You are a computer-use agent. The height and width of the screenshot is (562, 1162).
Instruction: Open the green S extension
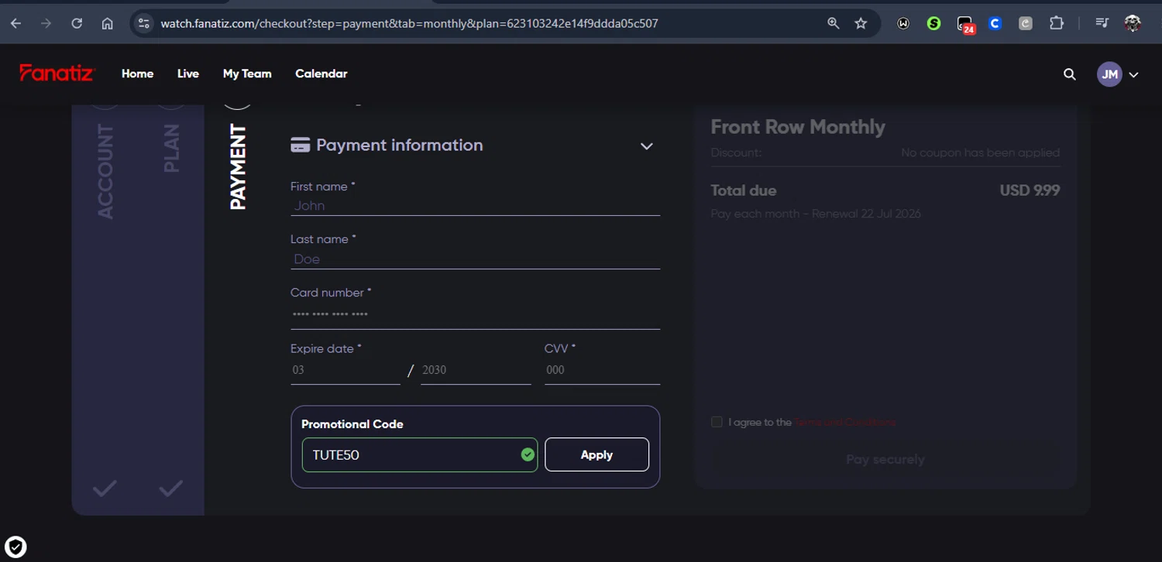[x=933, y=23]
